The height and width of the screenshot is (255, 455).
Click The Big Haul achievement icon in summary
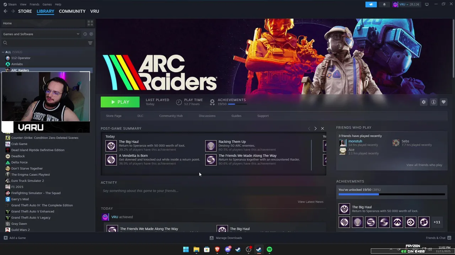pos(111,146)
